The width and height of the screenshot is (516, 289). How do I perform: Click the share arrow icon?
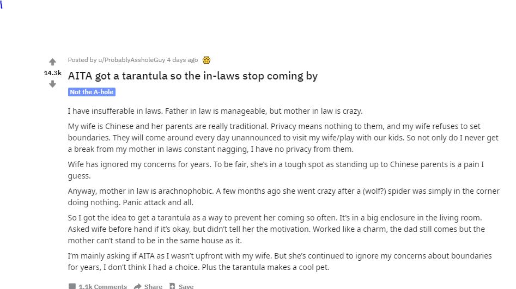[138, 286]
